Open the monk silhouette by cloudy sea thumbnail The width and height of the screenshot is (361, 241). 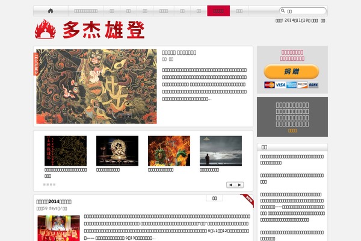tap(221, 151)
